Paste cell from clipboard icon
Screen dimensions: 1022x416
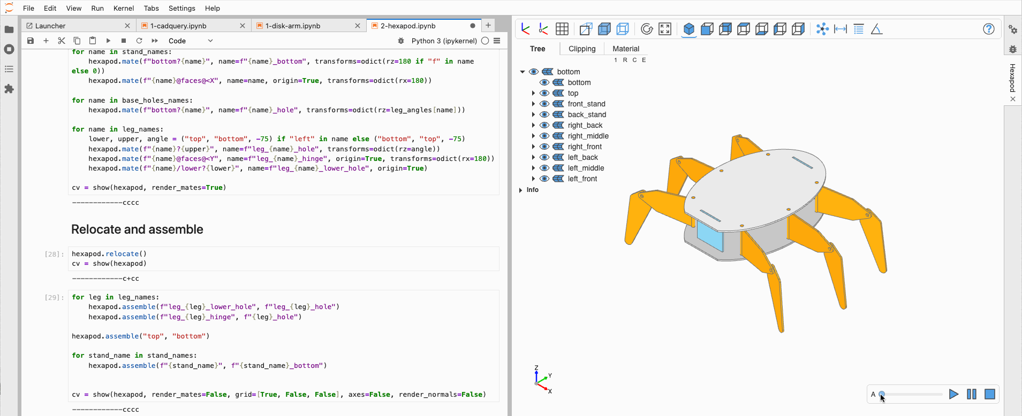[93, 41]
